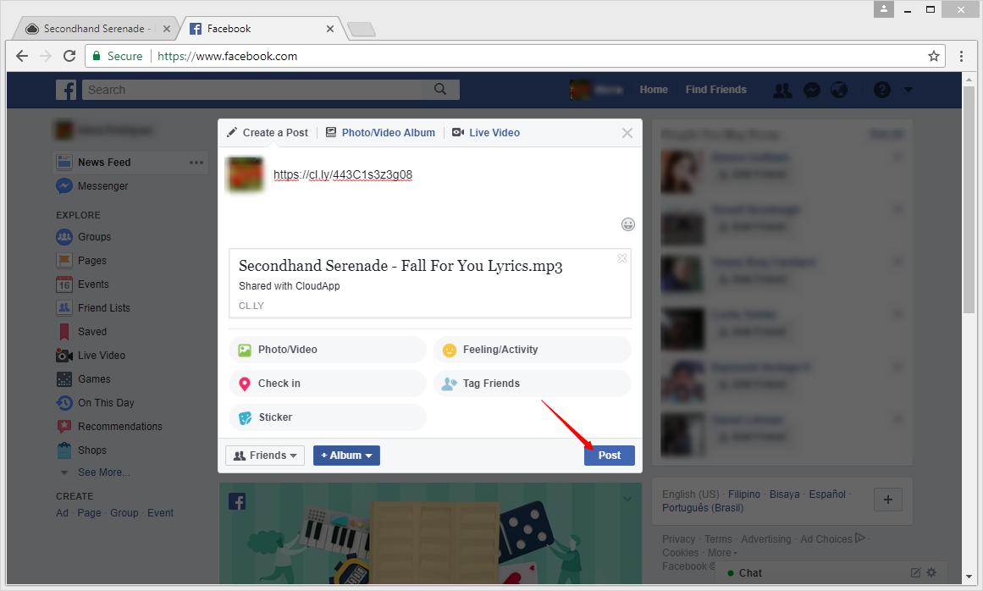Screen dimensions: 983x591
Task: Click the browser back arrow
Action: (22, 56)
